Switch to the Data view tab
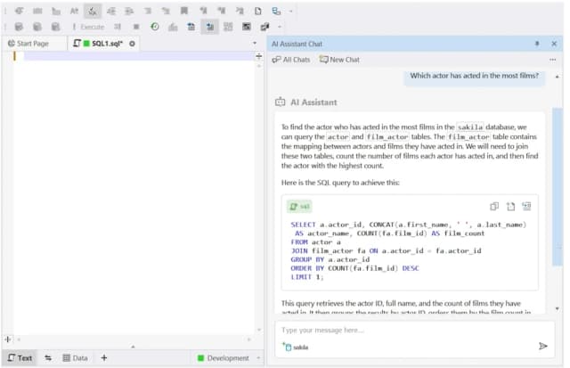The height and width of the screenshot is (368, 570). [x=75, y=358]
